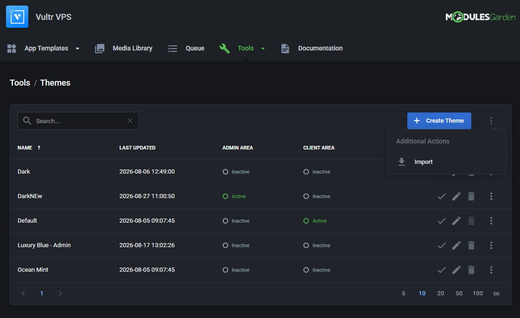The image size is (520, 318).
Task: Activate the DarkNEw theme checkmark
Action: click(x=442, y=196)
